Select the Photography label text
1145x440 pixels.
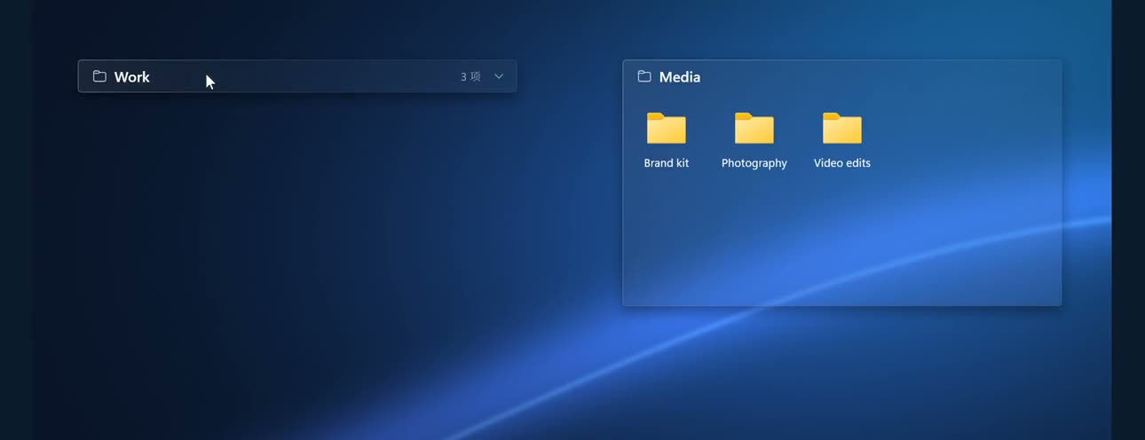point(754,163)
